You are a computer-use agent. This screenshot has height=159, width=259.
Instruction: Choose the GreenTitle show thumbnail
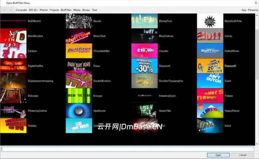[145, 111]
